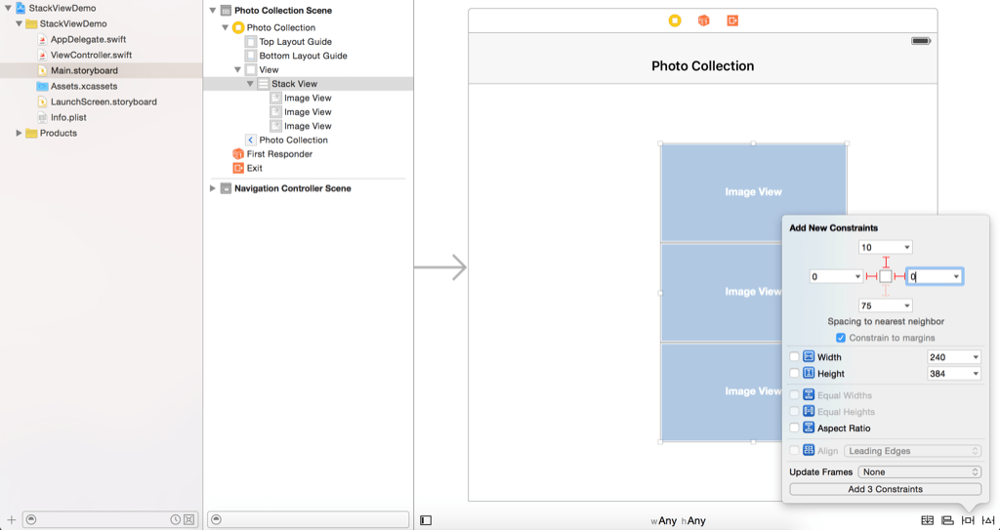Enable the Aspect Ratio checkbox
The image size is (1000, 530).
[x=794, y=428]
